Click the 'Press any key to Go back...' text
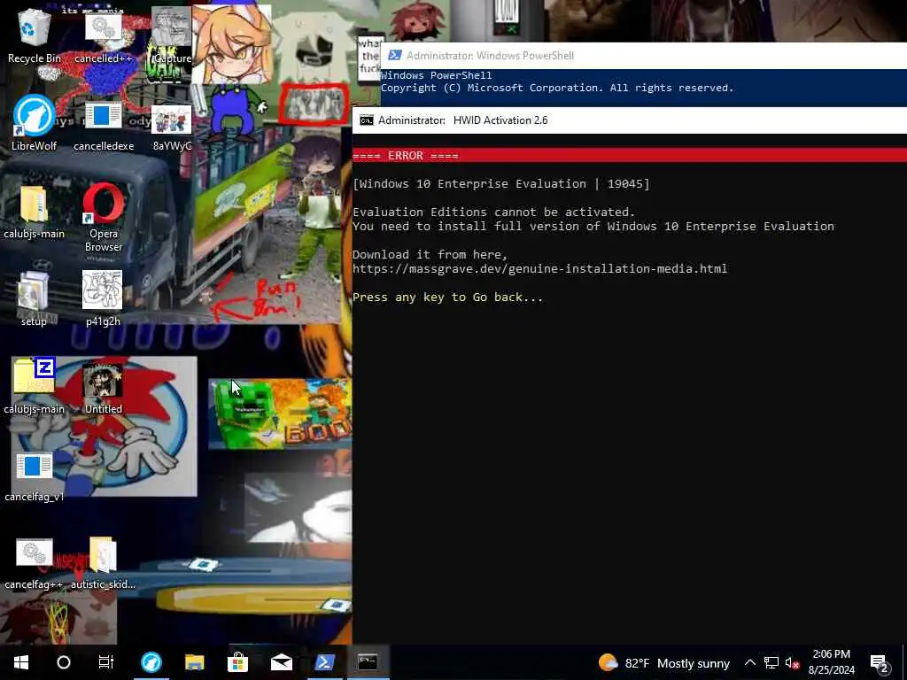 [447, 297]
